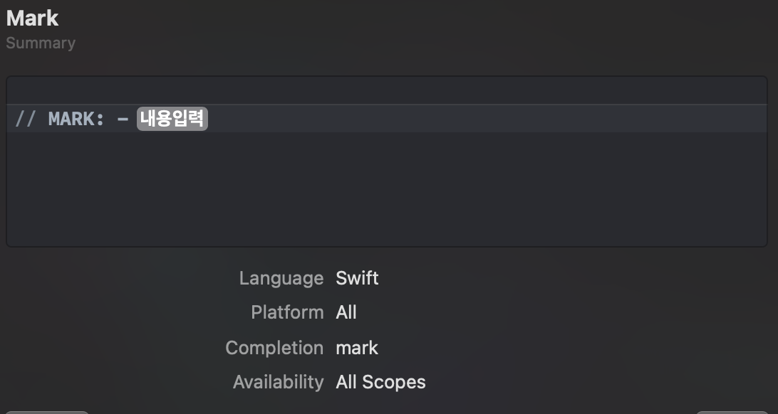The height and width of the screenshot is (414, 778).
Task: Click the empty first line of the code editor
Action: point(385,91)
